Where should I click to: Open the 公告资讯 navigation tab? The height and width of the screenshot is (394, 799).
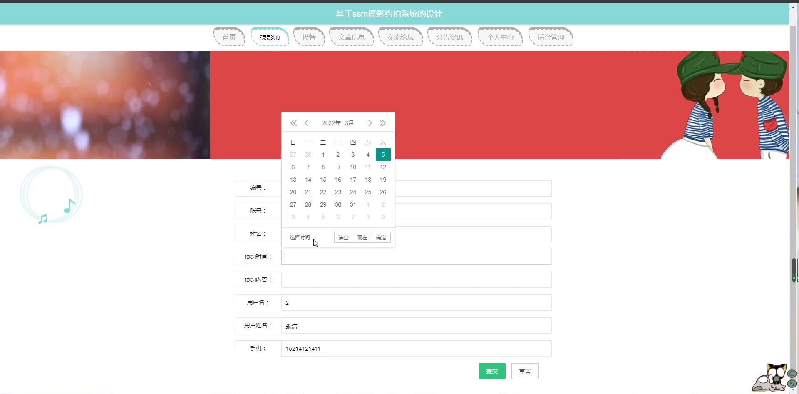(449, 37)
